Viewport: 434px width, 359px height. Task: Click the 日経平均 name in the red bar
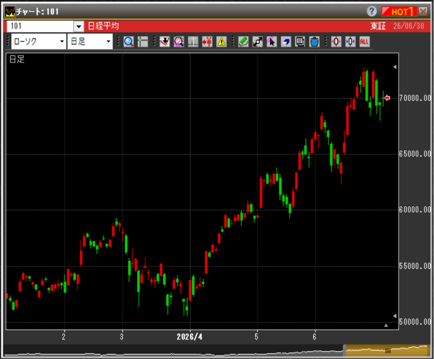click(x=104, y=26)
